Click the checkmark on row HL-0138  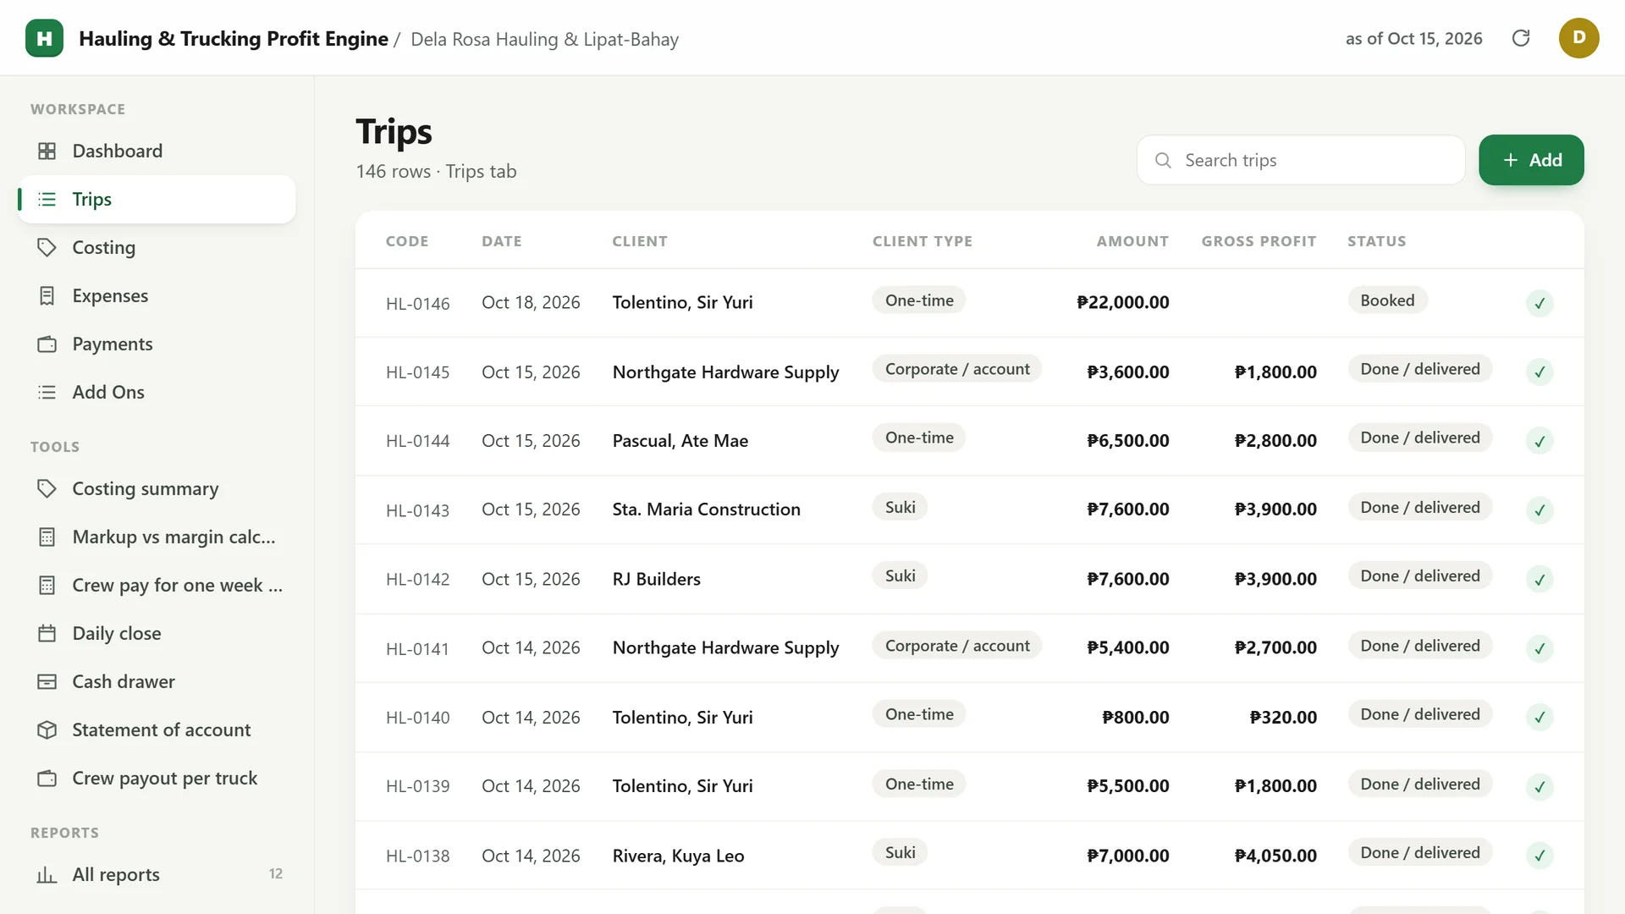click(x=1540, y=856)
